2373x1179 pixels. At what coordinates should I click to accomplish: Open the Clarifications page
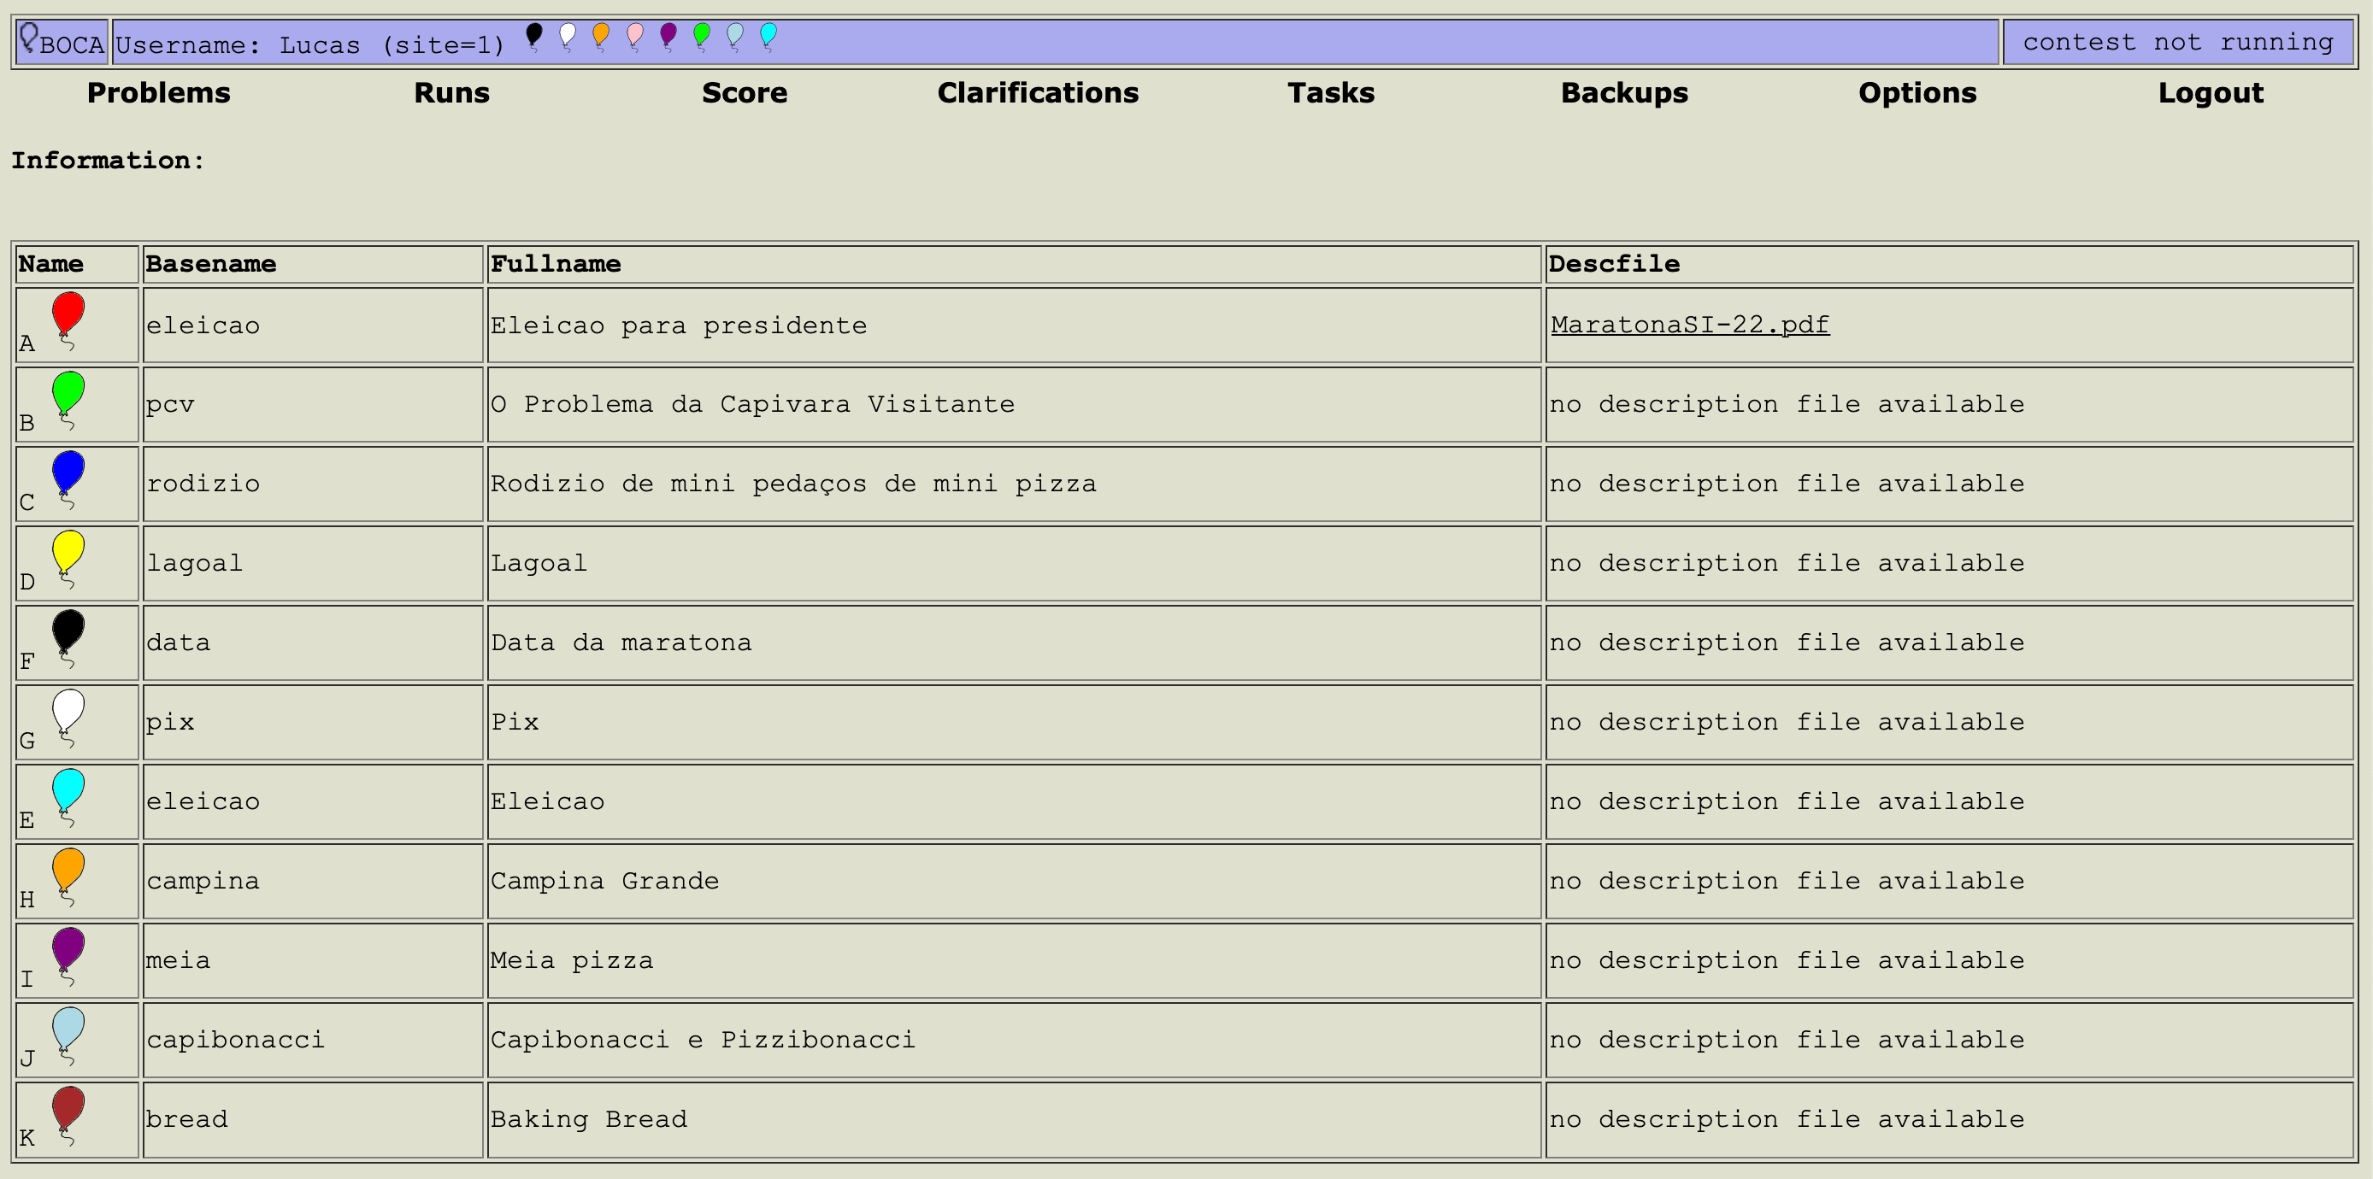[1038, 93]
